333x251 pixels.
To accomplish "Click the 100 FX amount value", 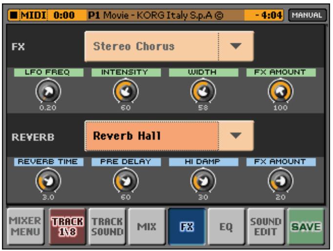I will coord(281,108).
